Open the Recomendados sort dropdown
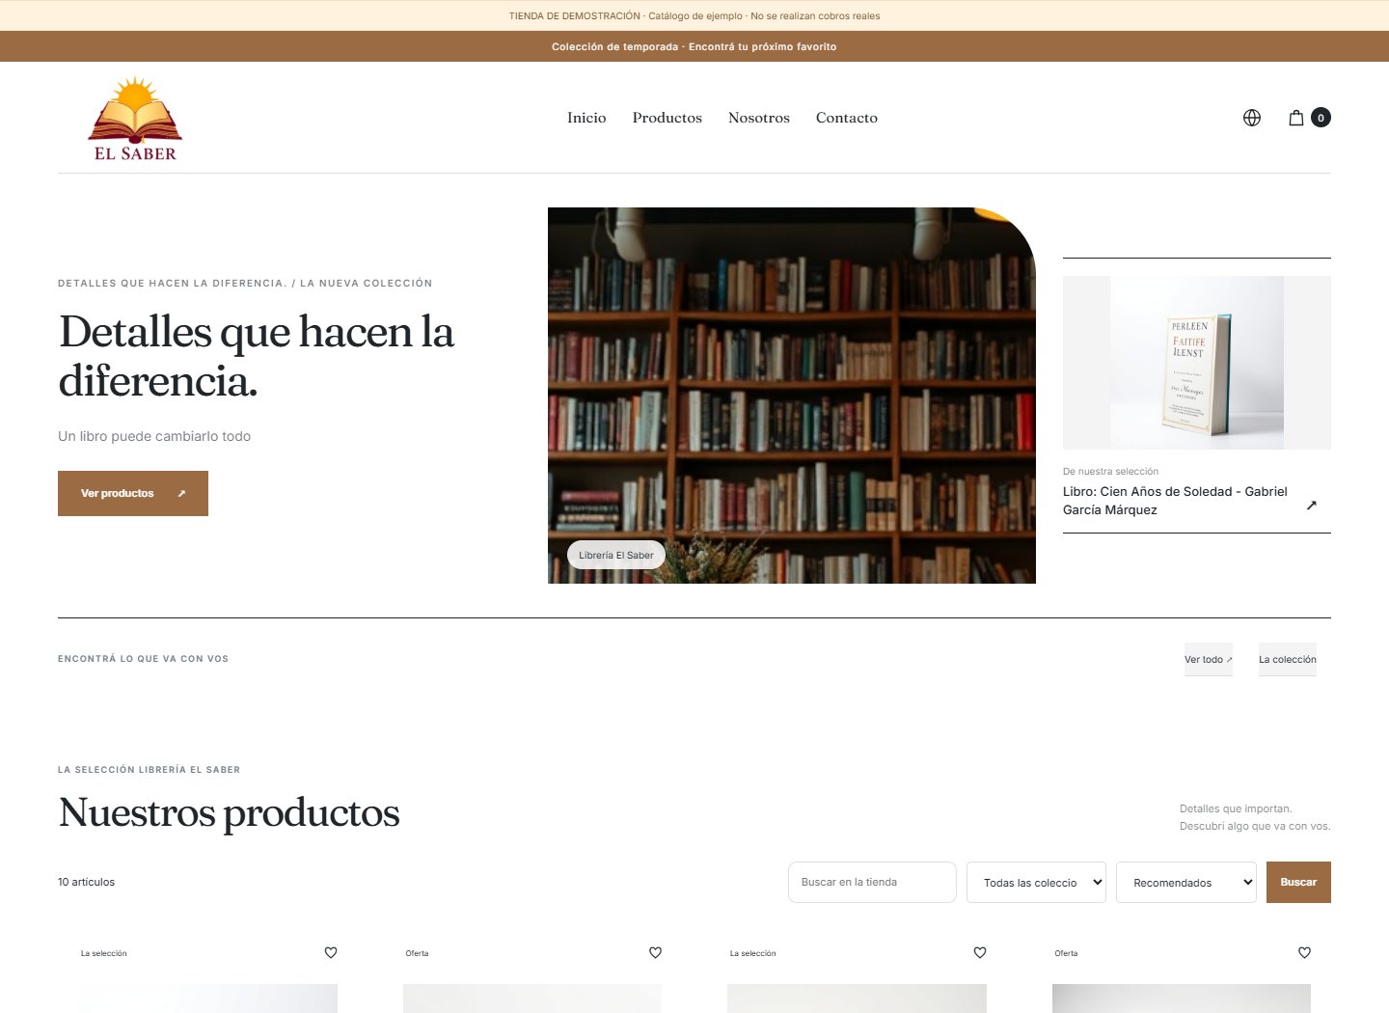The width and height of the screenshot is (1389, 1013). [x=1186, y=882]
